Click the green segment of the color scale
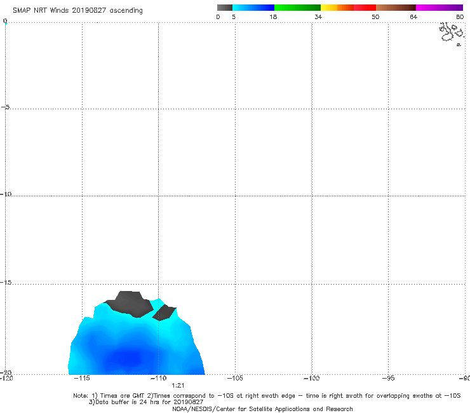This screenshot has width=470, height=413. coord(297,8)
